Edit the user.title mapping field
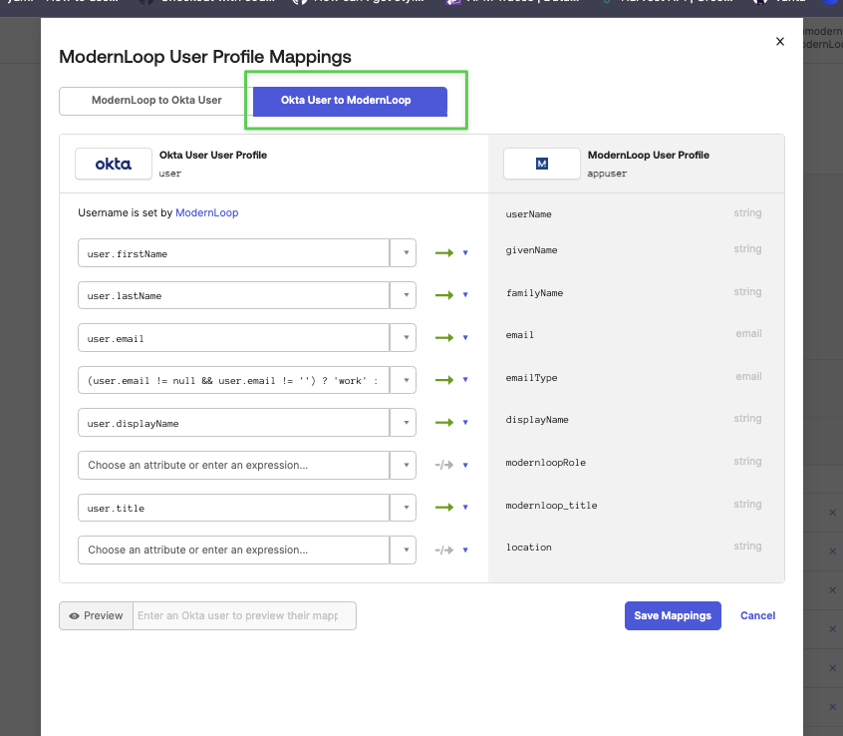The width and height of the screenshot is (843, 736). point(234,508)
